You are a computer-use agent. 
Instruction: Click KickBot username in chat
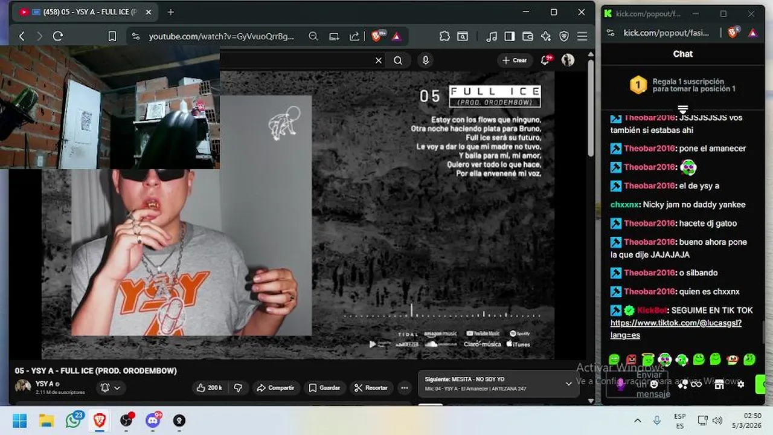tap(652, 310)
